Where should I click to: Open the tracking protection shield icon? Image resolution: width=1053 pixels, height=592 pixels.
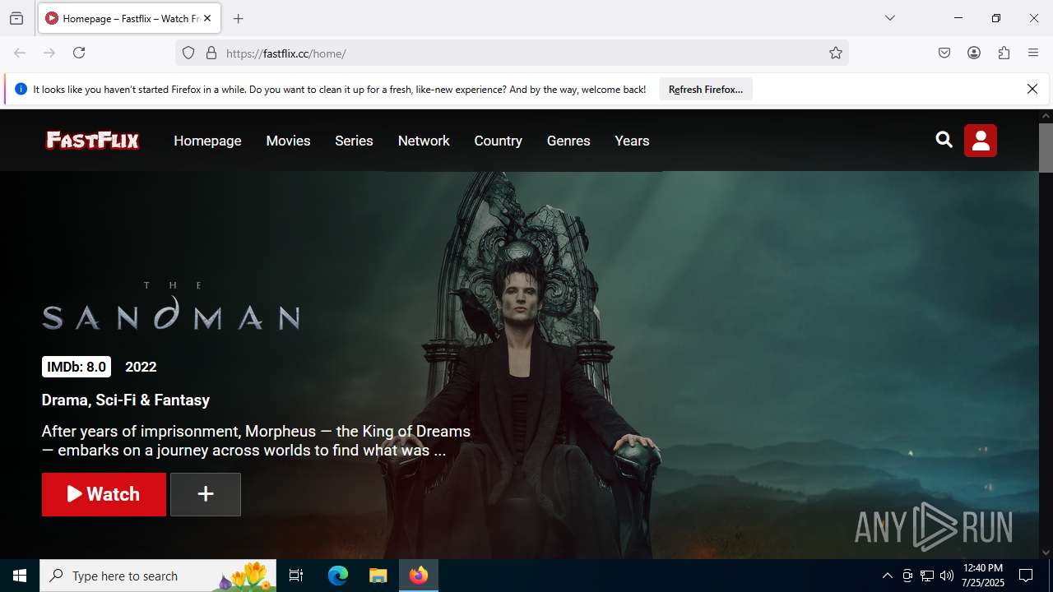(x=188, y=53)
